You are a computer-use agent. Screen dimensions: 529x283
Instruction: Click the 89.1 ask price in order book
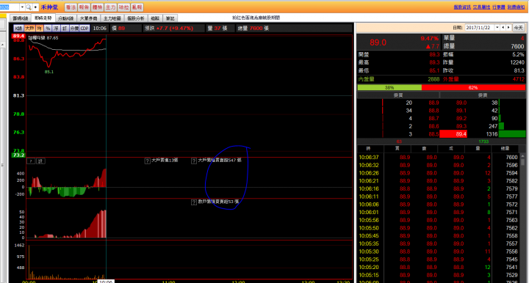(461, 111)
